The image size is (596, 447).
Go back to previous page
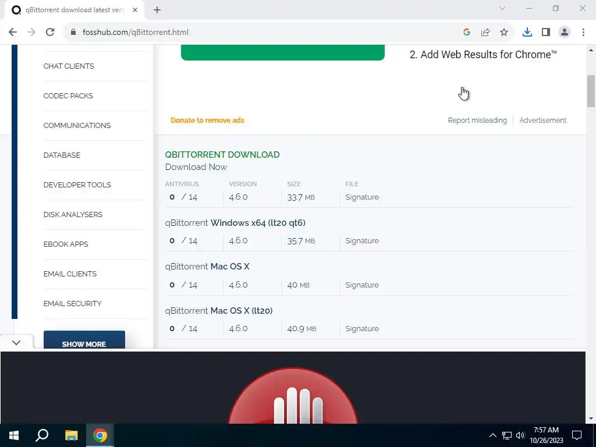point(13,33)
